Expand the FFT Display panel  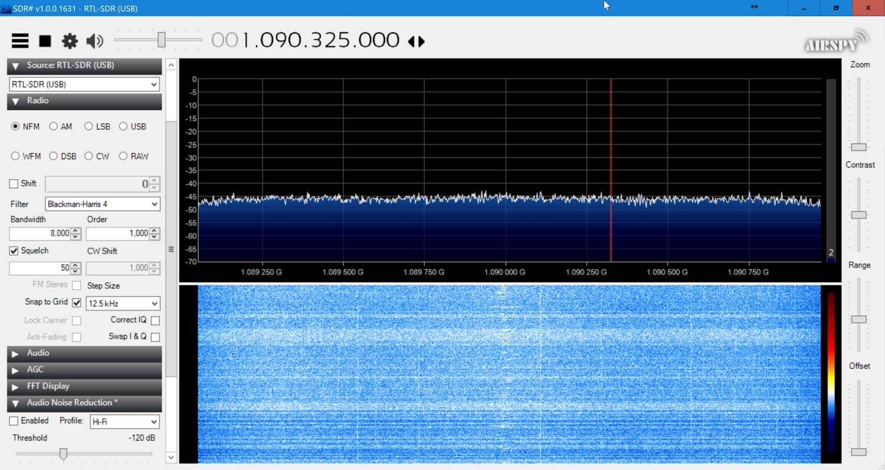coord(85,386)
